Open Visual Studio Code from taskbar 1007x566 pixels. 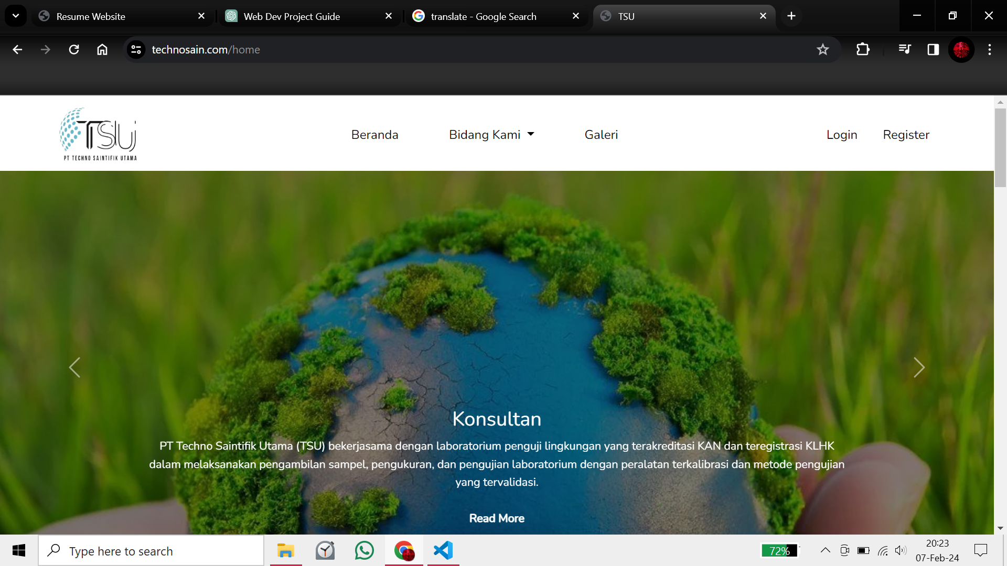pyautogui.click(x=443, y=550)
